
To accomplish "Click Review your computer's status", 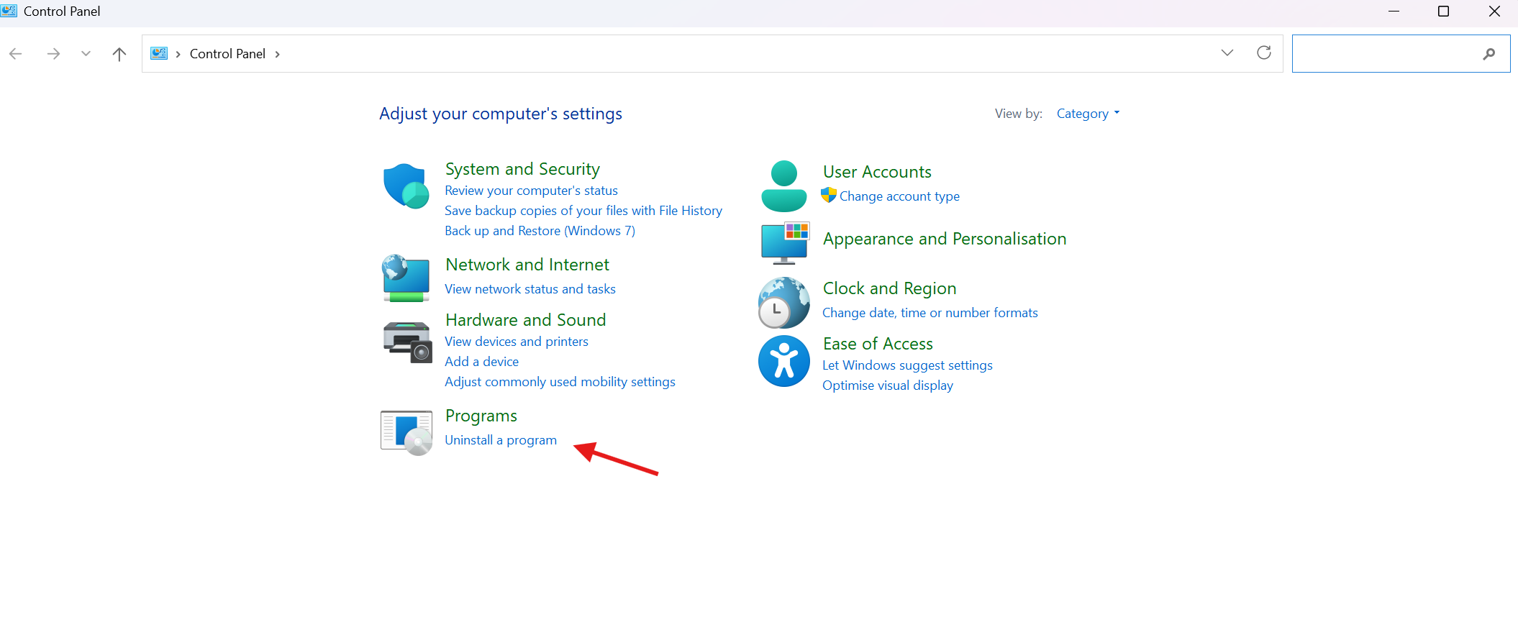I will [x=531, y=191].
